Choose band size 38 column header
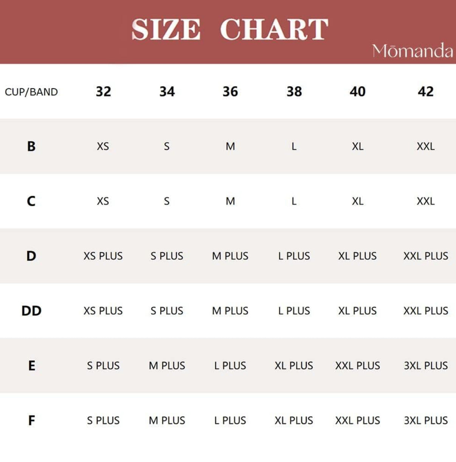Viewport: 456px width, 462px height. coord(294,92)
